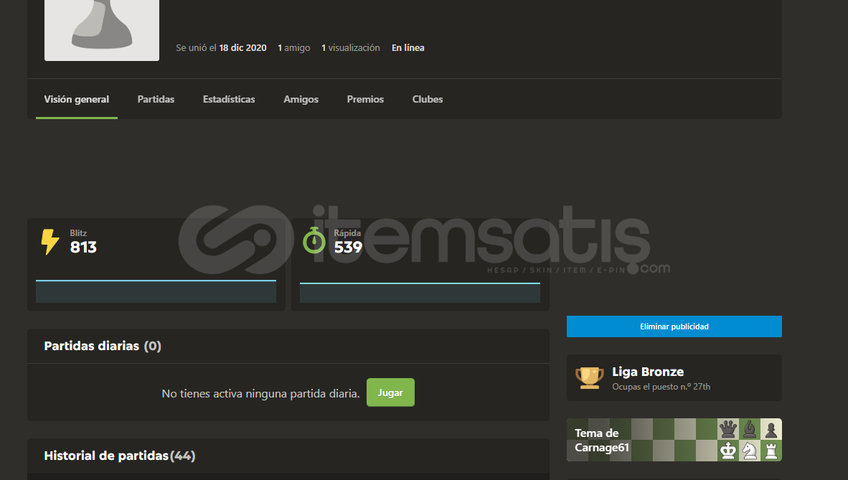Click the Eliminar publicidad button
The width and height of the screenshot is (848, 480).
(x=674, y=326)
